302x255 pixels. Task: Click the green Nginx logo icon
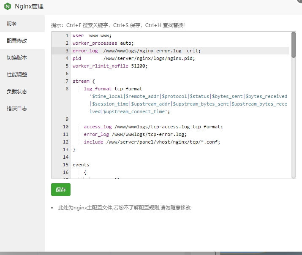point(8,6)
